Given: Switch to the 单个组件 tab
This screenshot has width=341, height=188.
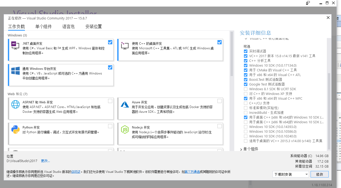Looking at the screenshot, I should click(x=44, y=26).
